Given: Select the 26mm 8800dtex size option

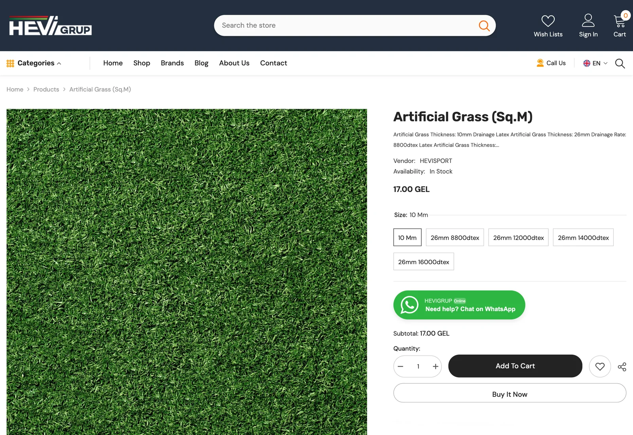Looking at the screenshot, I should [455, 238].
